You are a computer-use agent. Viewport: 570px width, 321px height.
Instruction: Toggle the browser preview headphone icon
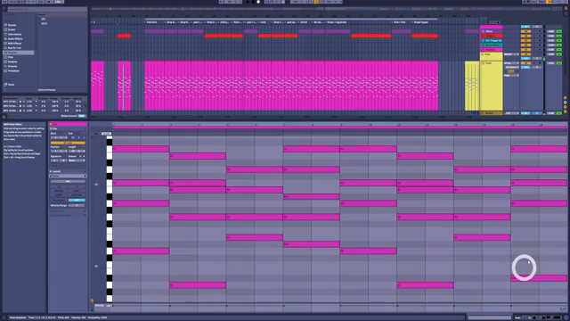[x=5, y=89]
